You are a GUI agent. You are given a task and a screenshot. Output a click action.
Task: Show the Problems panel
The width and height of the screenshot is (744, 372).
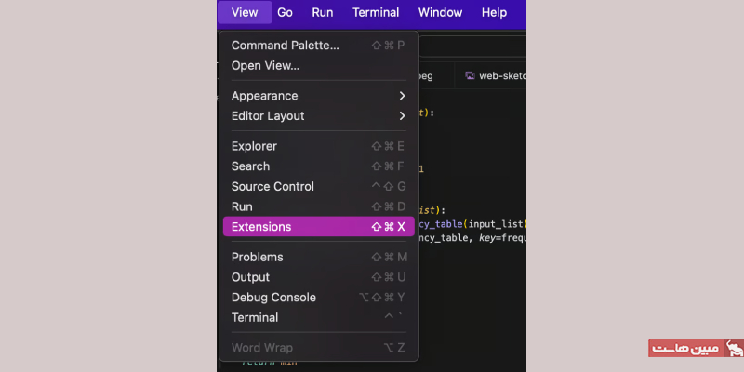pos(318,258)
